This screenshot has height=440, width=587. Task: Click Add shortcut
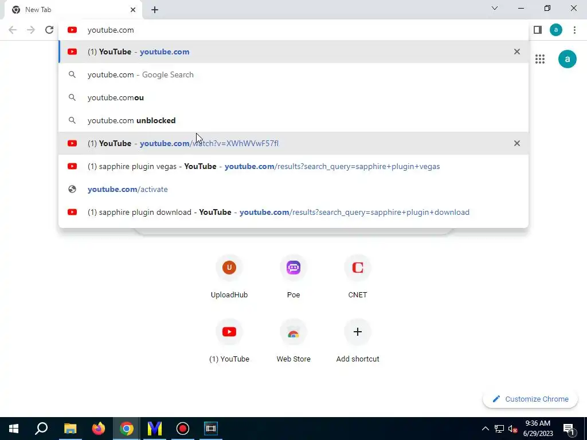pos(358,341)
